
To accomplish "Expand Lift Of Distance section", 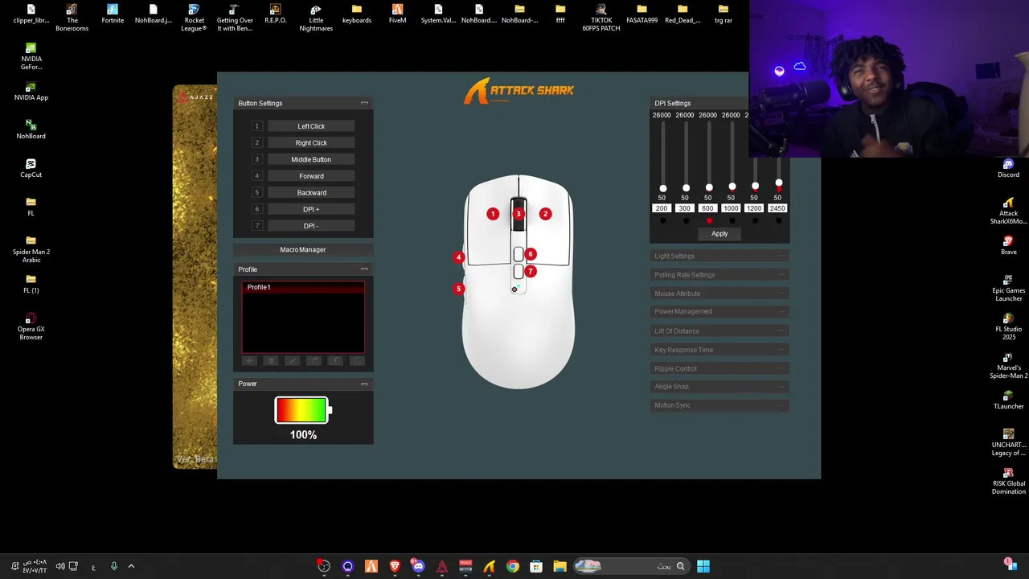I will click(x=719, y=331).
